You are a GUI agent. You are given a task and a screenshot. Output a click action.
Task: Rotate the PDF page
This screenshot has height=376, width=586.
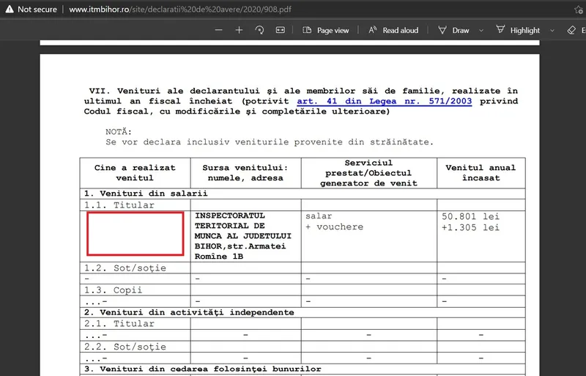259,30
